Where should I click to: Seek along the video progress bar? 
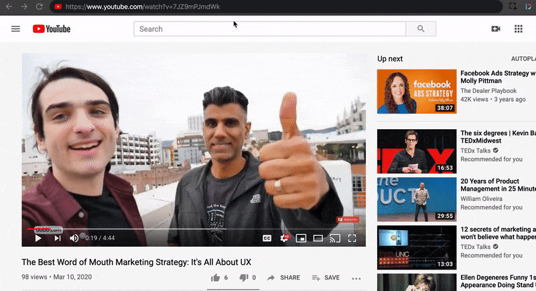(x=194, y=229)
